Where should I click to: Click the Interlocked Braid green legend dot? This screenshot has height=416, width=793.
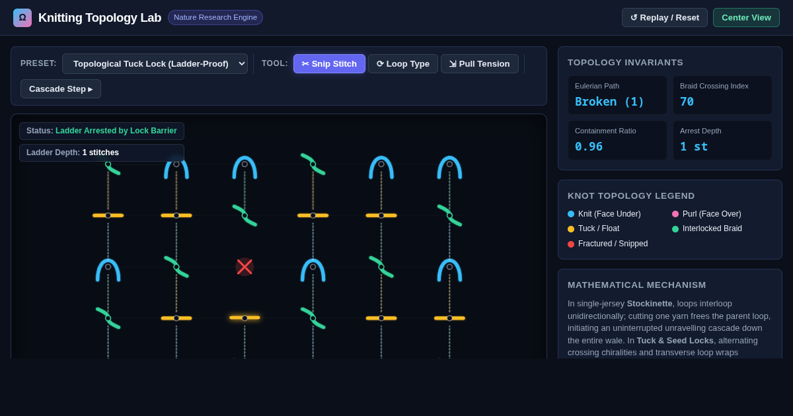[x=675, y=229]
